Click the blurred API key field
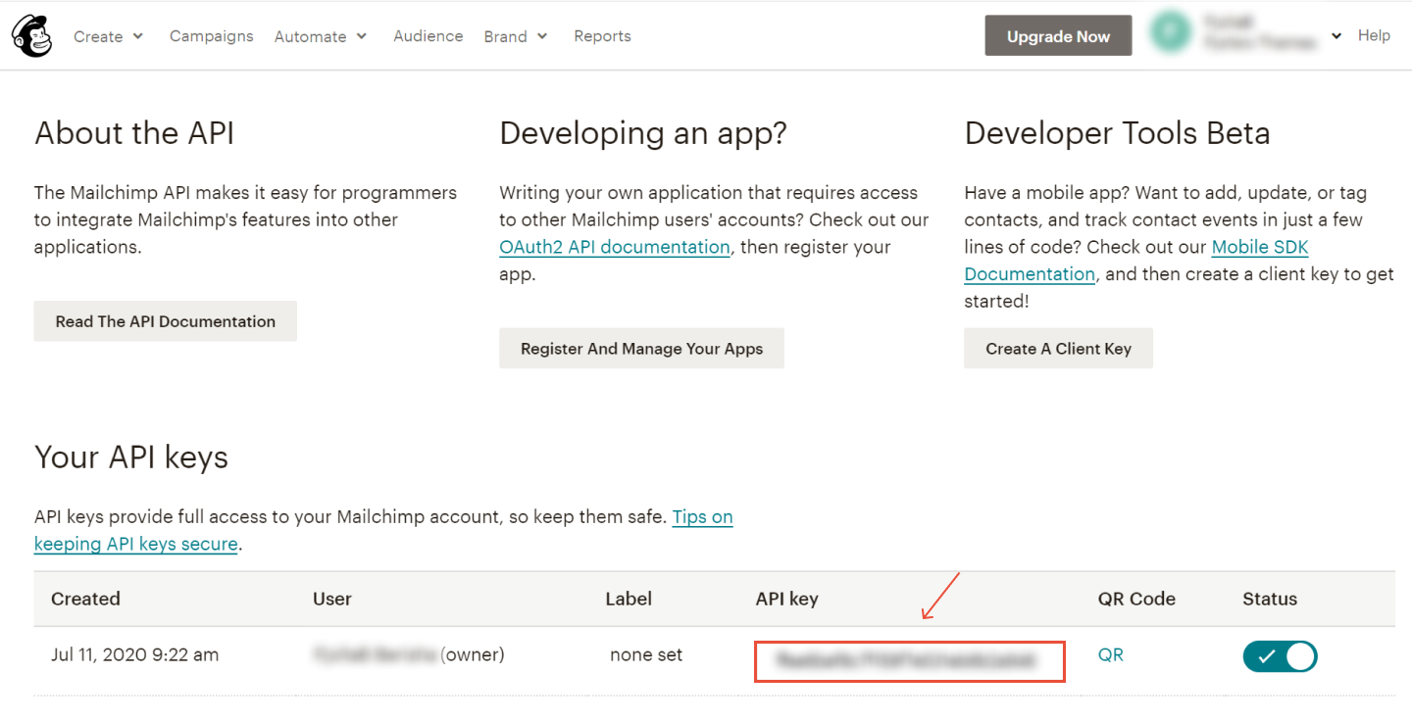This screenshot has height=722, width=1412. coord(909,661)
